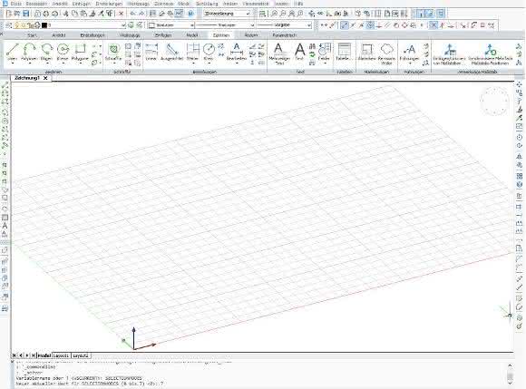Click the command line scroll-up arrow
The height and width of the screenshot is (389, 526).
[x=510, y=365]
